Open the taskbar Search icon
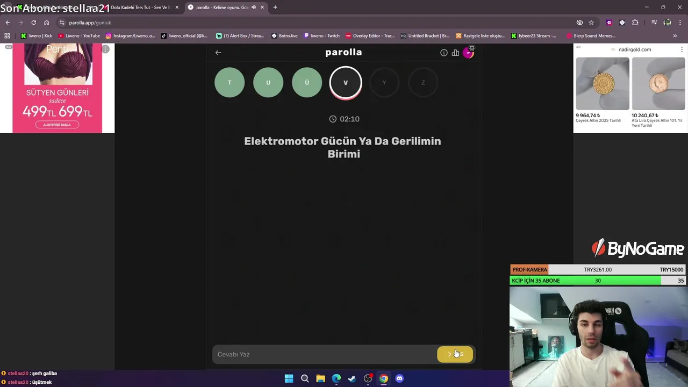The image size is (688, 387). pyautogui.click(x=305, y=378)
